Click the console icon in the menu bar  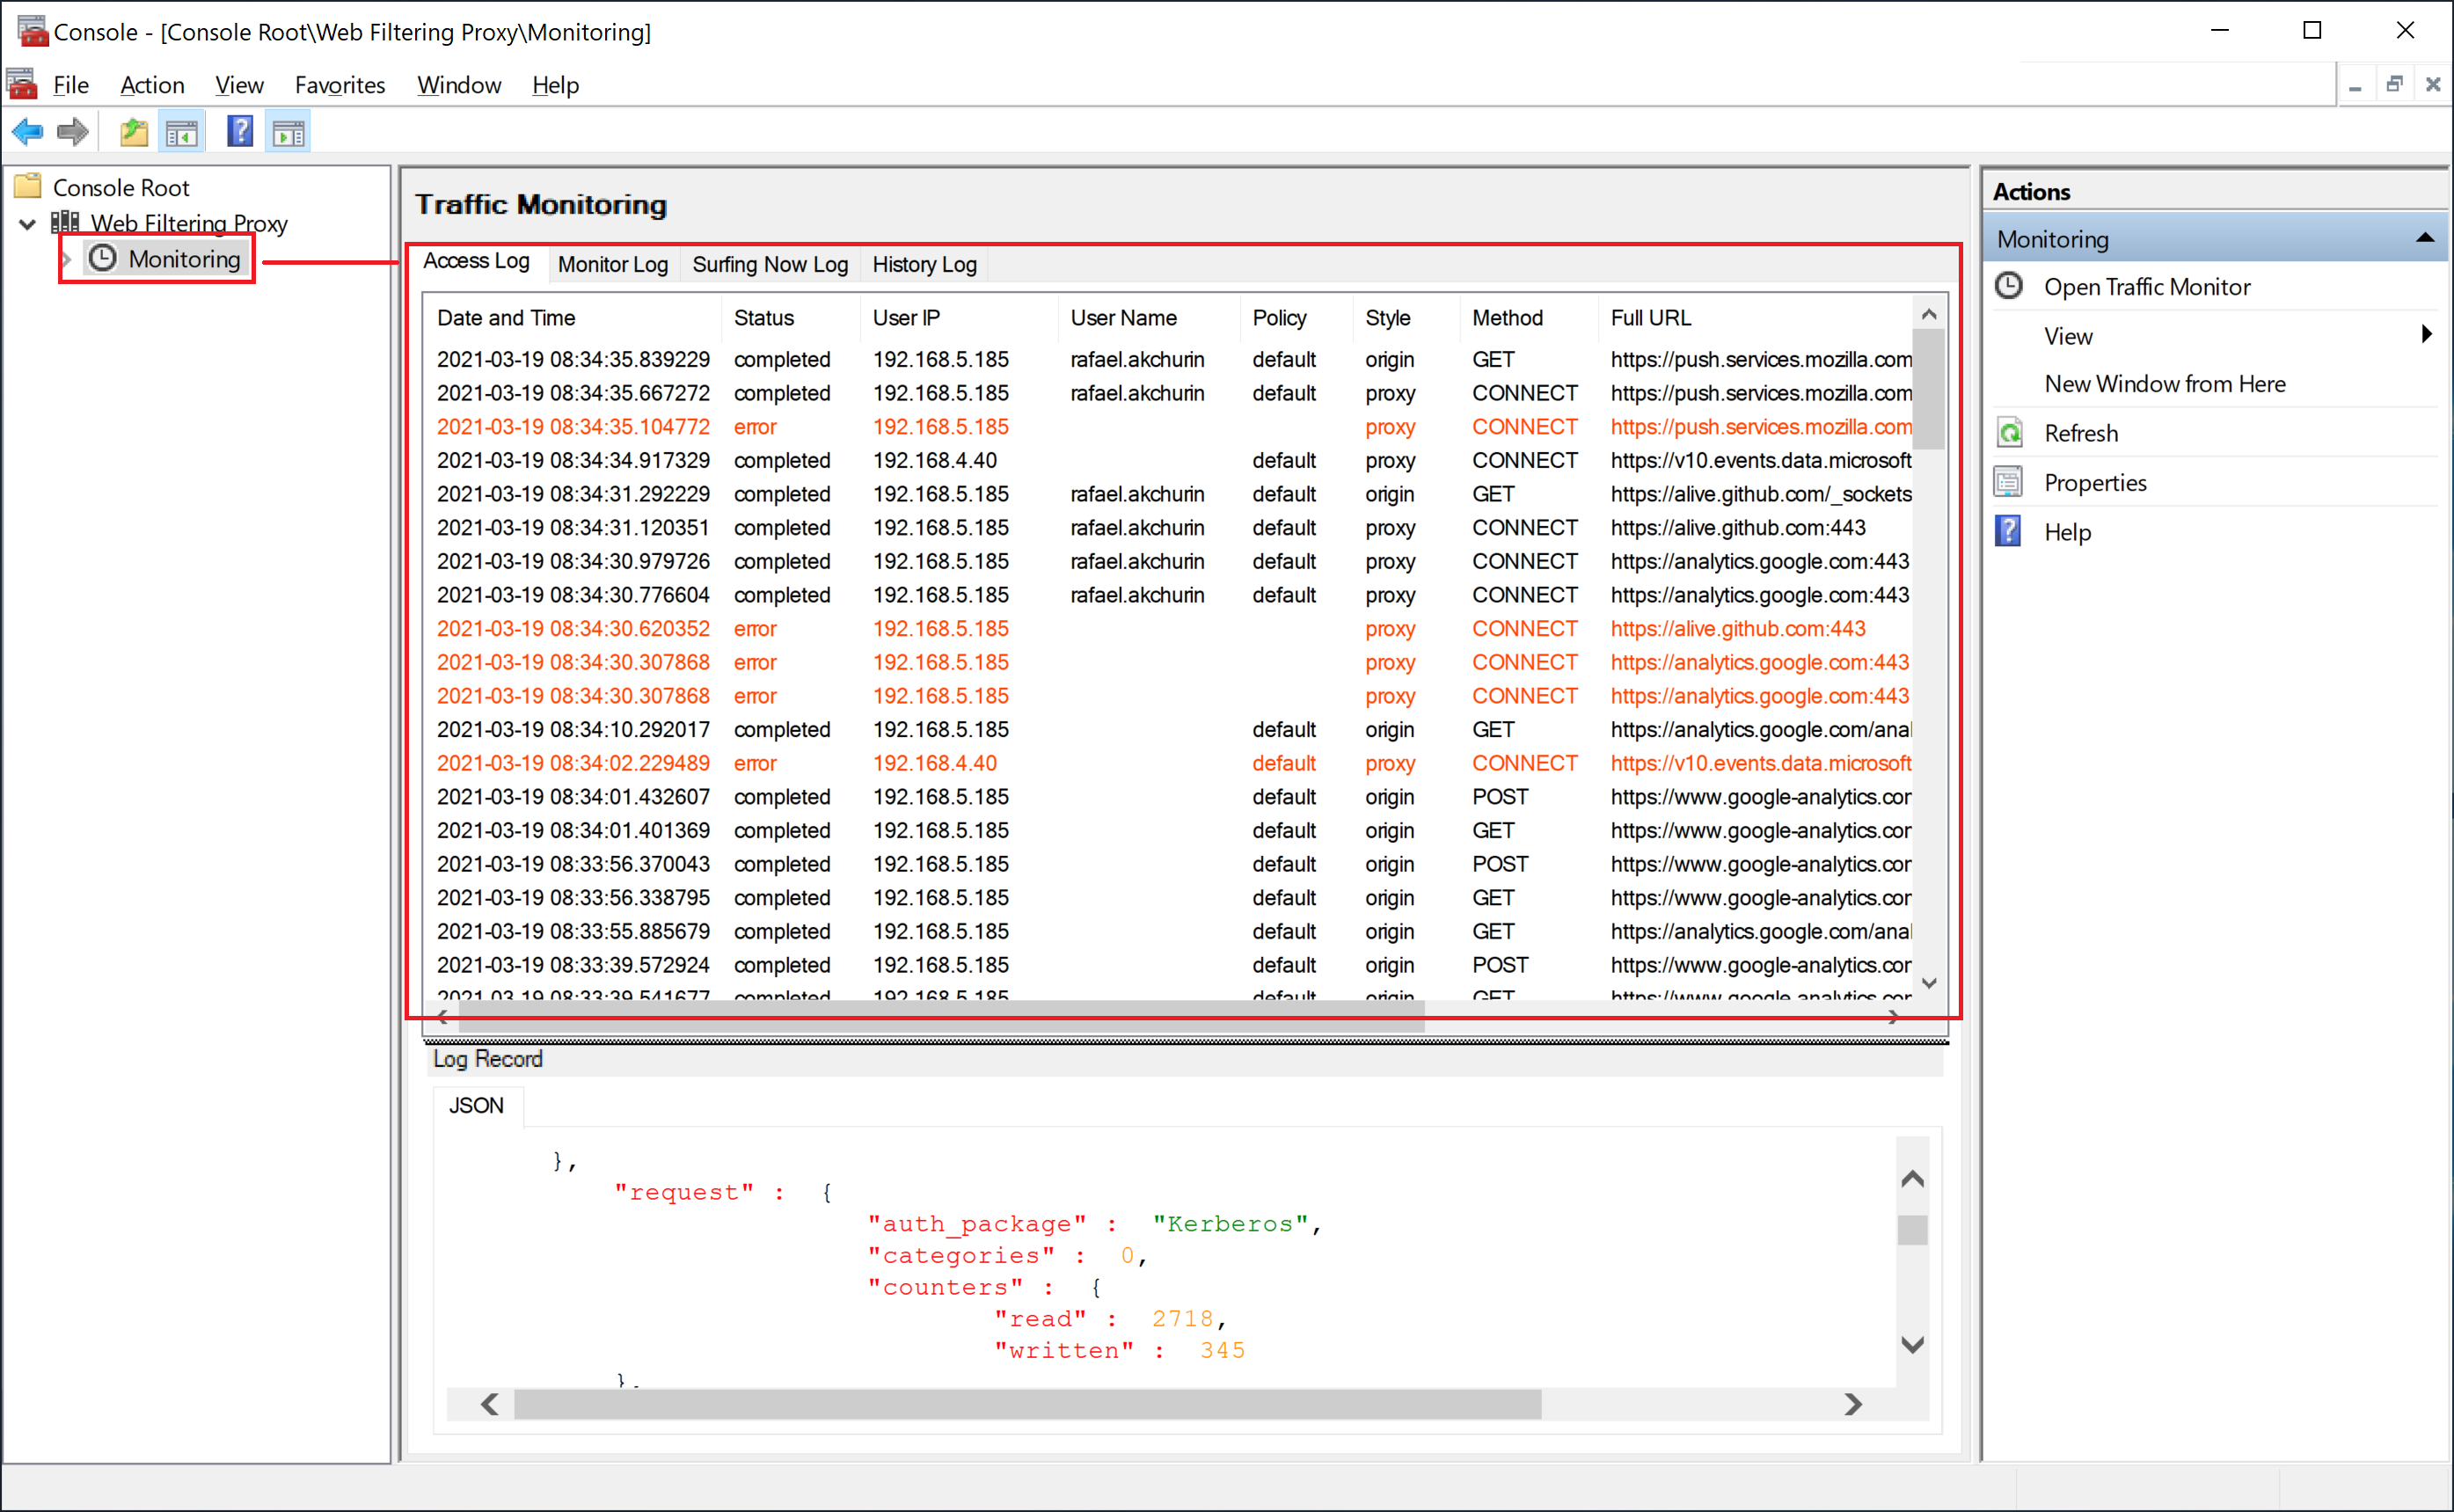[x=22, y=84]
